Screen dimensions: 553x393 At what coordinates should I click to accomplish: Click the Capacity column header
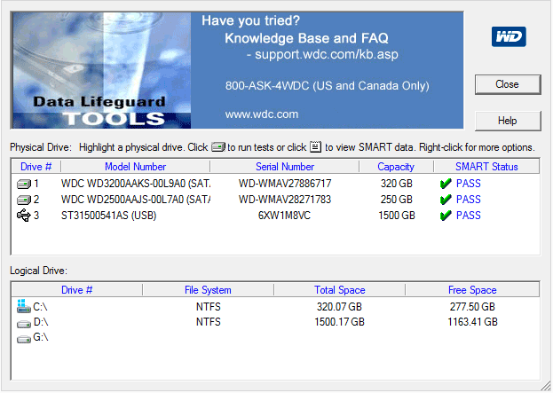[395, 167]
